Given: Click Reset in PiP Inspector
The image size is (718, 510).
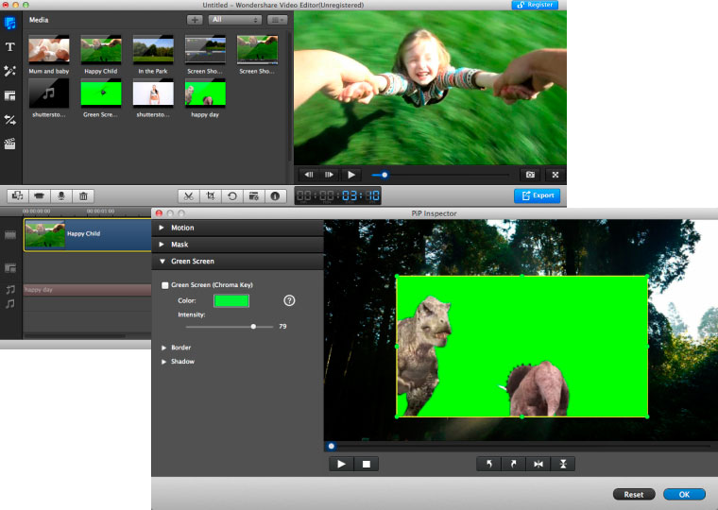Looking at the screenshot, I should click(634, 494).
